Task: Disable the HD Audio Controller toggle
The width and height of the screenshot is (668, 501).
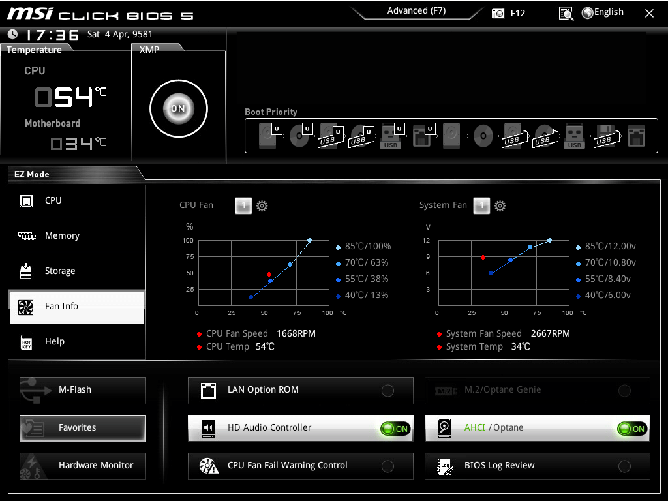Action: click(395, 429)
